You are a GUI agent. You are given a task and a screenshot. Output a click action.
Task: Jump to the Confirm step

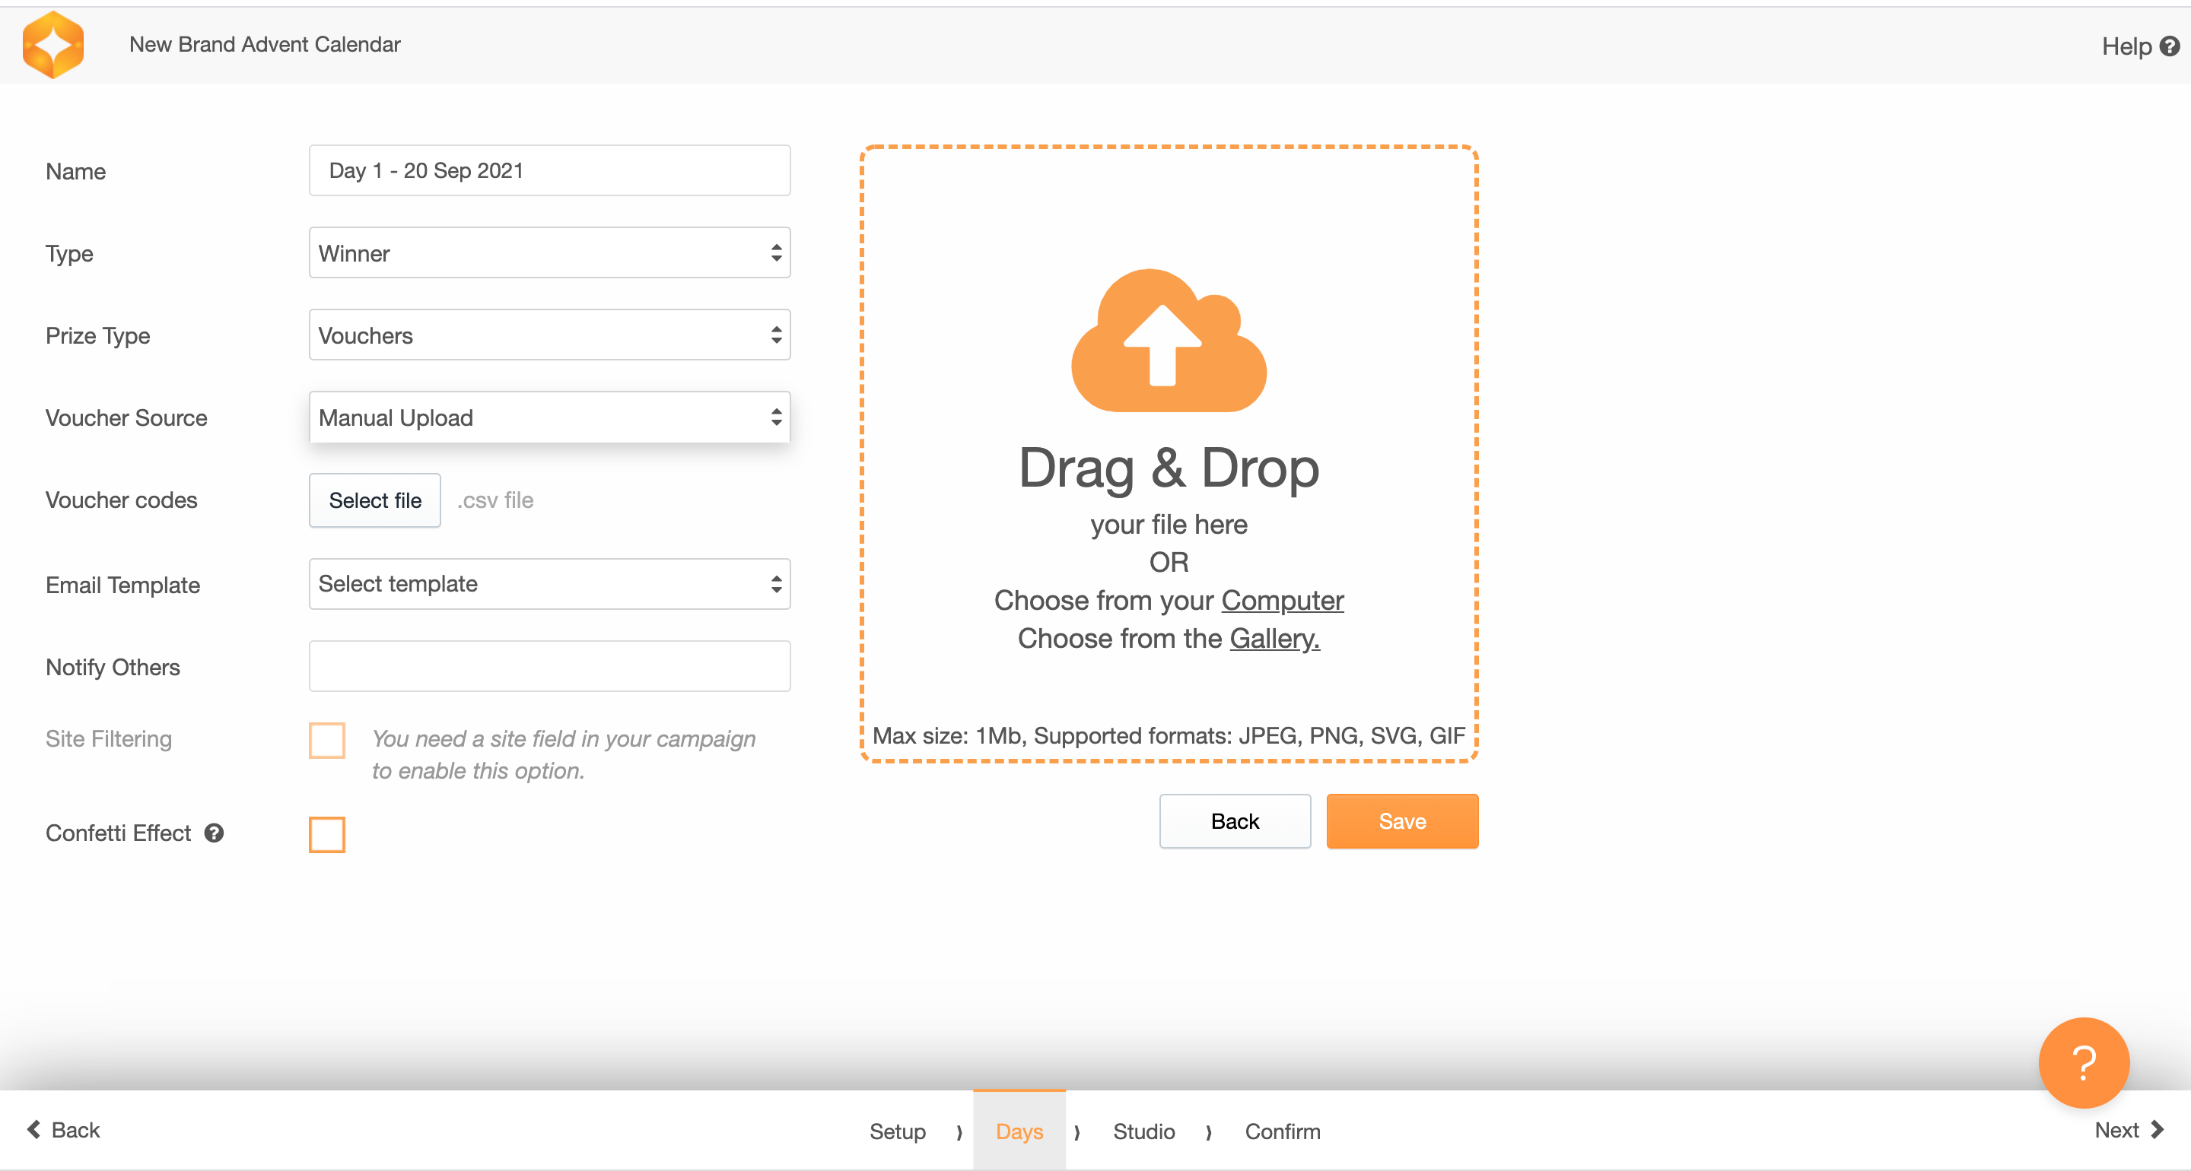tap(1282, 1131)
